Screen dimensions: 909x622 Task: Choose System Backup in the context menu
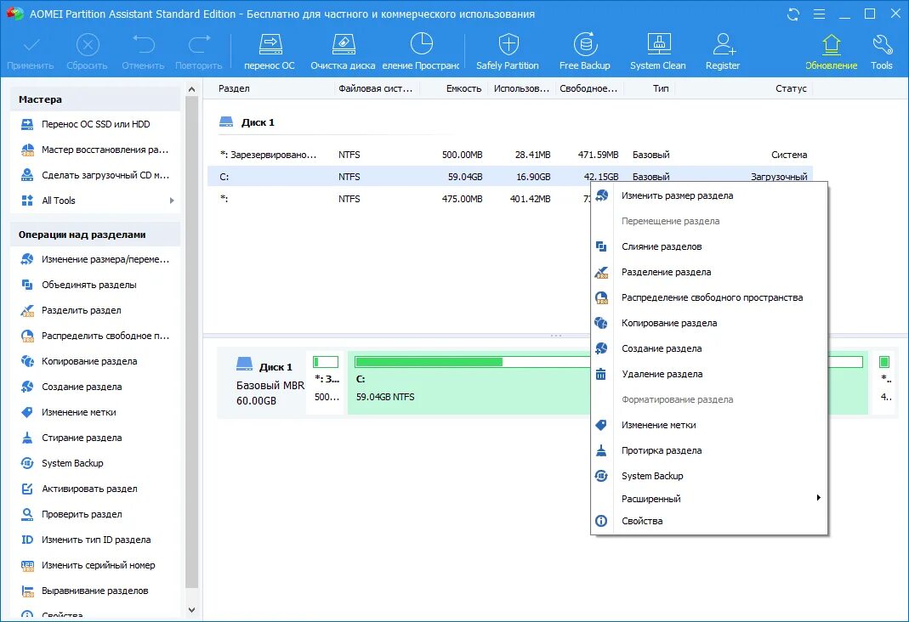tap(709, 476)
